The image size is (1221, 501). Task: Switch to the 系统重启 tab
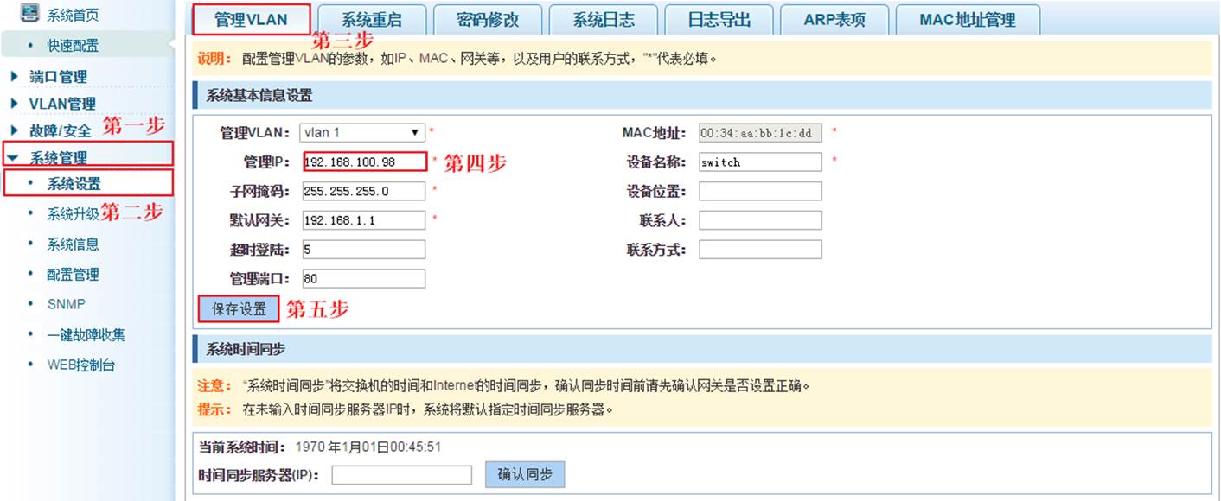pos(371,20)
